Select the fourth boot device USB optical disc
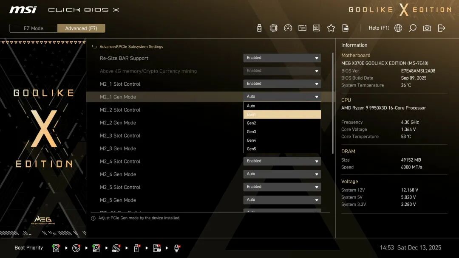 tap(116, 248)
